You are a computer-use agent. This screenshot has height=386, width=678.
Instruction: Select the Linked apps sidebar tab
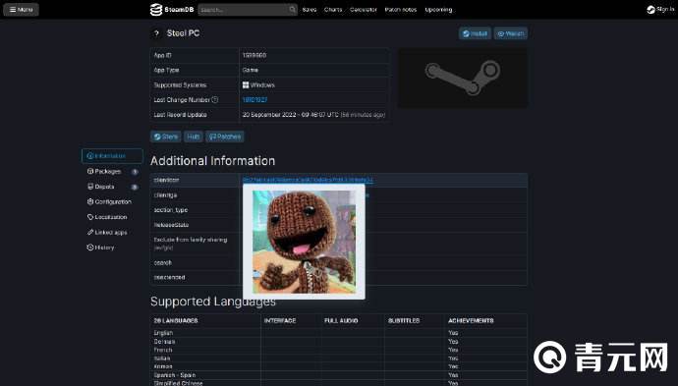coord(112,232)
